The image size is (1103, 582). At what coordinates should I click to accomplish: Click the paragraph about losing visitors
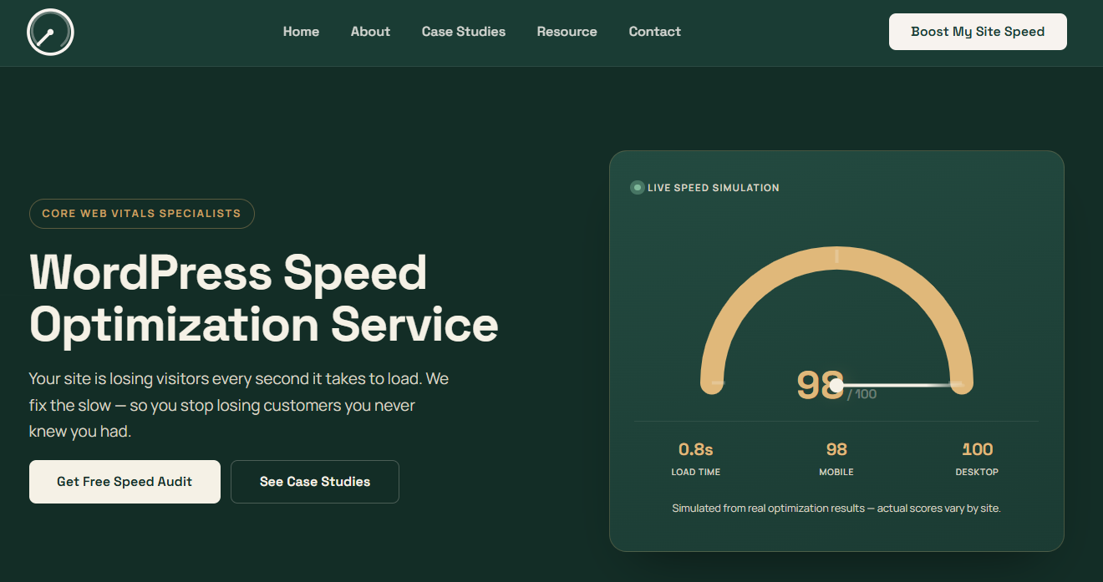tap(239, 405)
